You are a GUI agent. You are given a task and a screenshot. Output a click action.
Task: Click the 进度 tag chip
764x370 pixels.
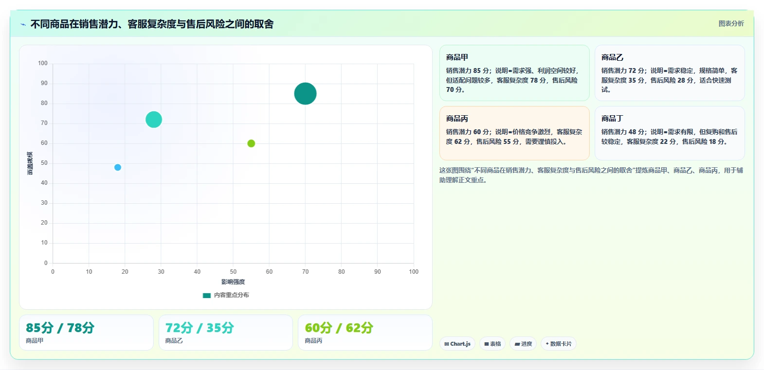(523, 344)
